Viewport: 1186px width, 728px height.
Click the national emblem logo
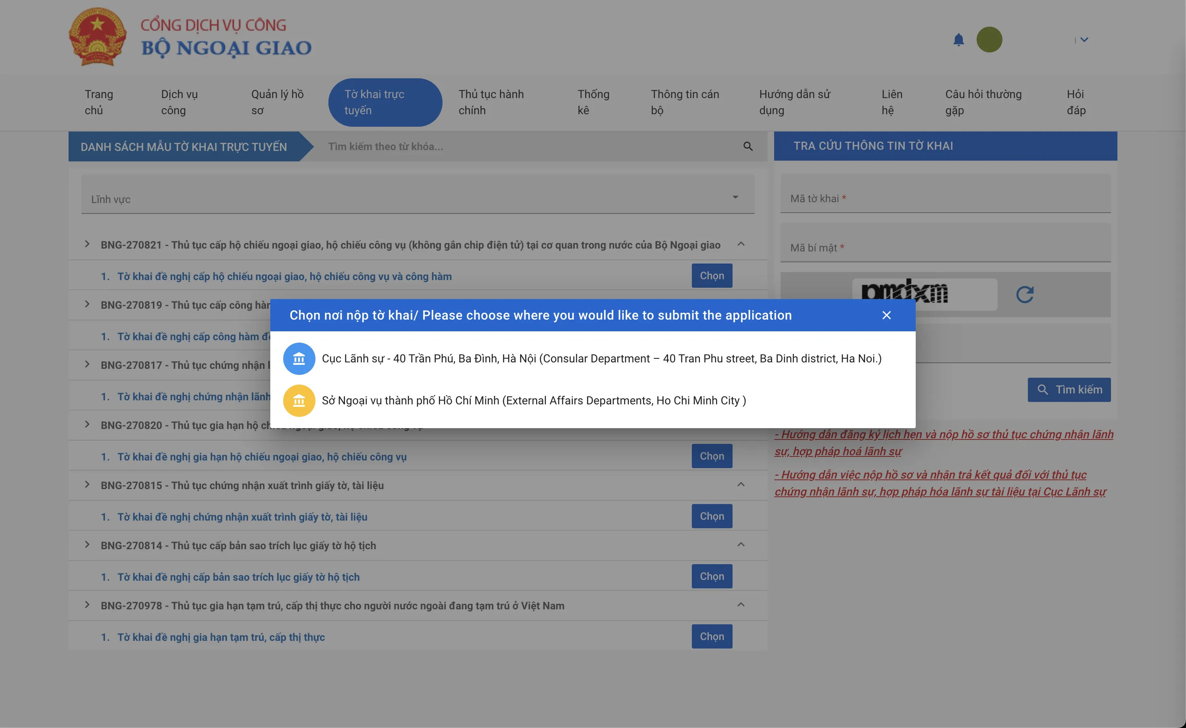pos(98,37)
